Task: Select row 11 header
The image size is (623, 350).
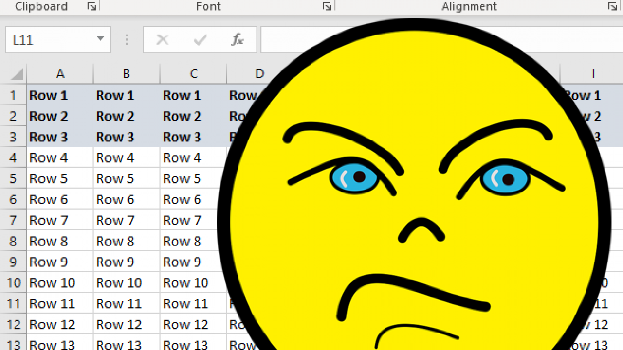Action: click(x=13, y=304)
